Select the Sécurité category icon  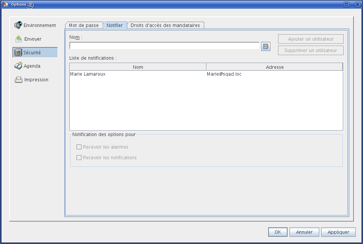click(18, 52)
